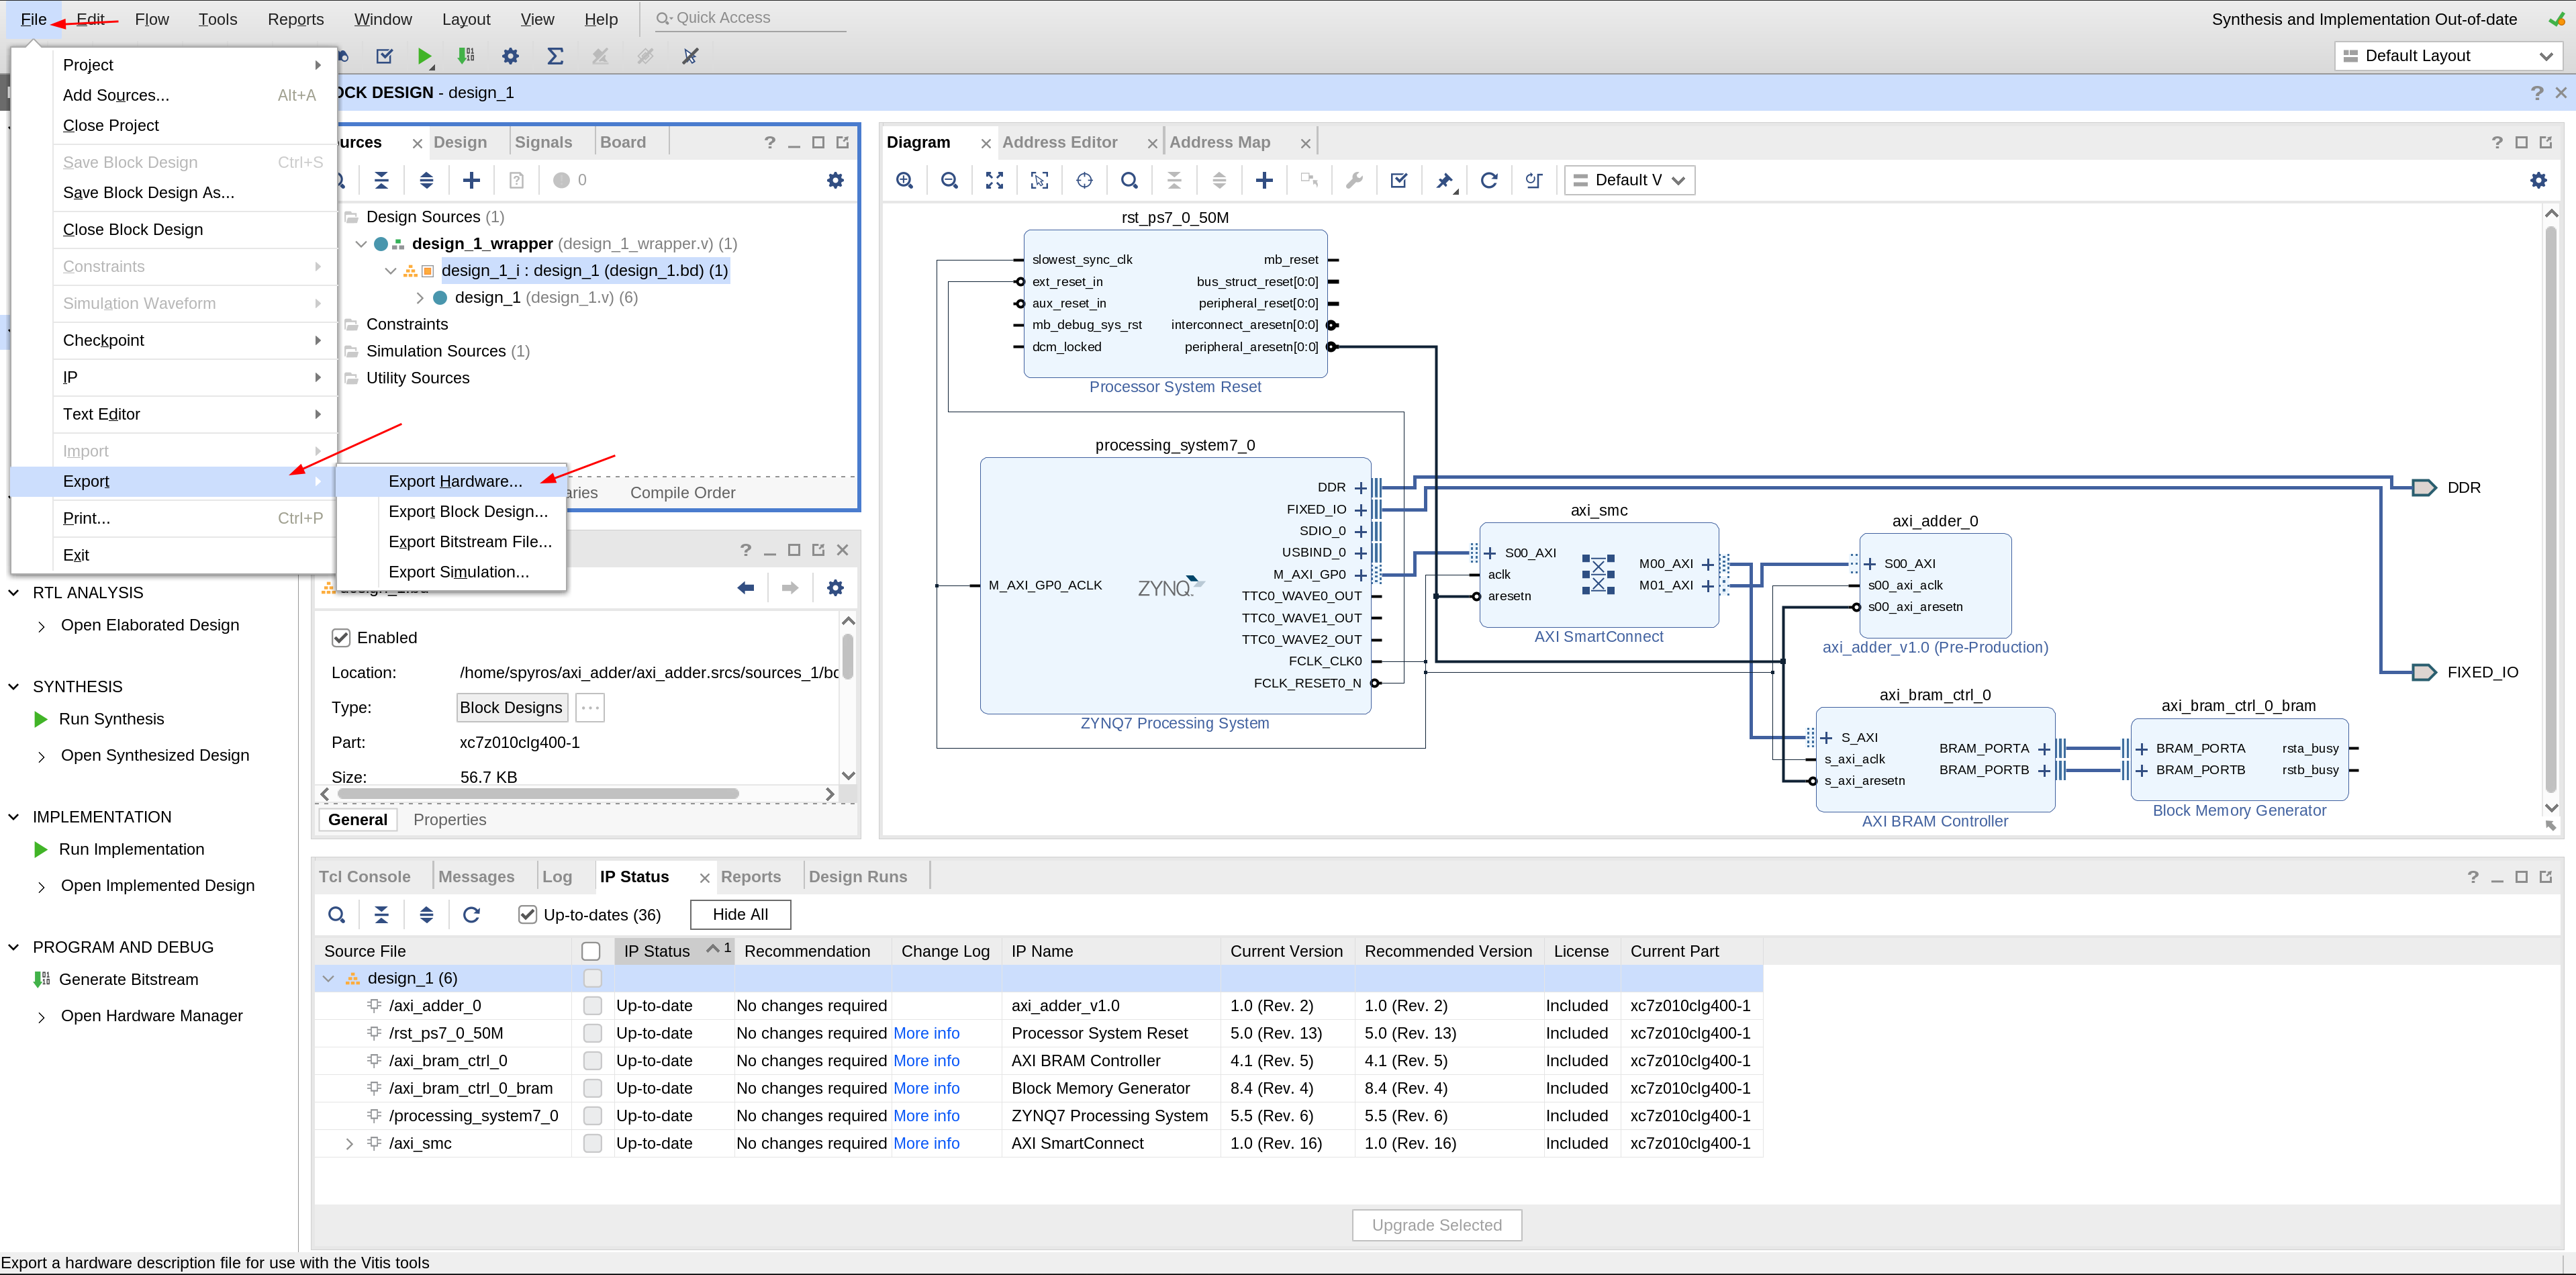This screenshot has height=1275, width=2576.
Task: Uncheck the Enabled checkbox in the General tab
Action: (x=341, y=637)
